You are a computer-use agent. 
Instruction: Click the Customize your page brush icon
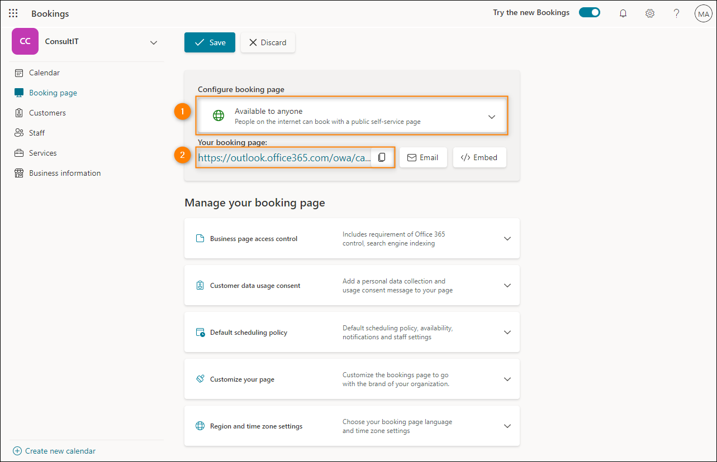coord(200,379)
